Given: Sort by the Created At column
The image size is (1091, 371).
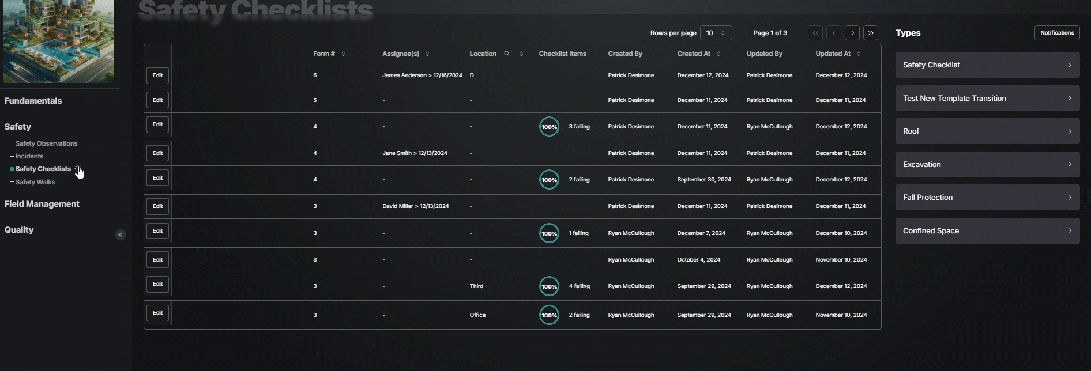Looking at the screenshot, I should pyautogui.click(x=718, y=54).
